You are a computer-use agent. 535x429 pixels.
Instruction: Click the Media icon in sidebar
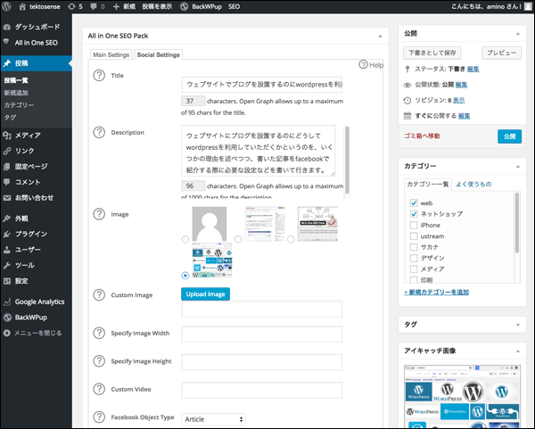tap(8, 135)
